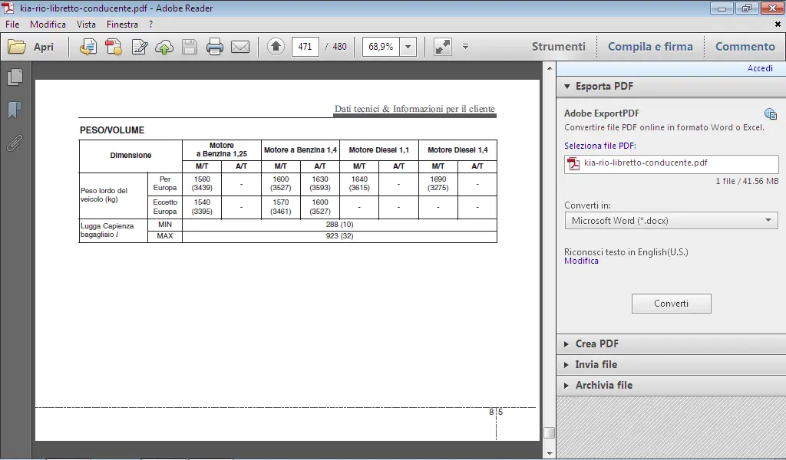
Task: Click the Apri folder icon
Action: pyautogui.click(x=17, y=47)
